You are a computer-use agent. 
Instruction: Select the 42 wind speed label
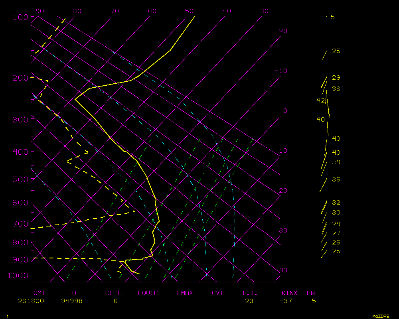tap(321, 100)
